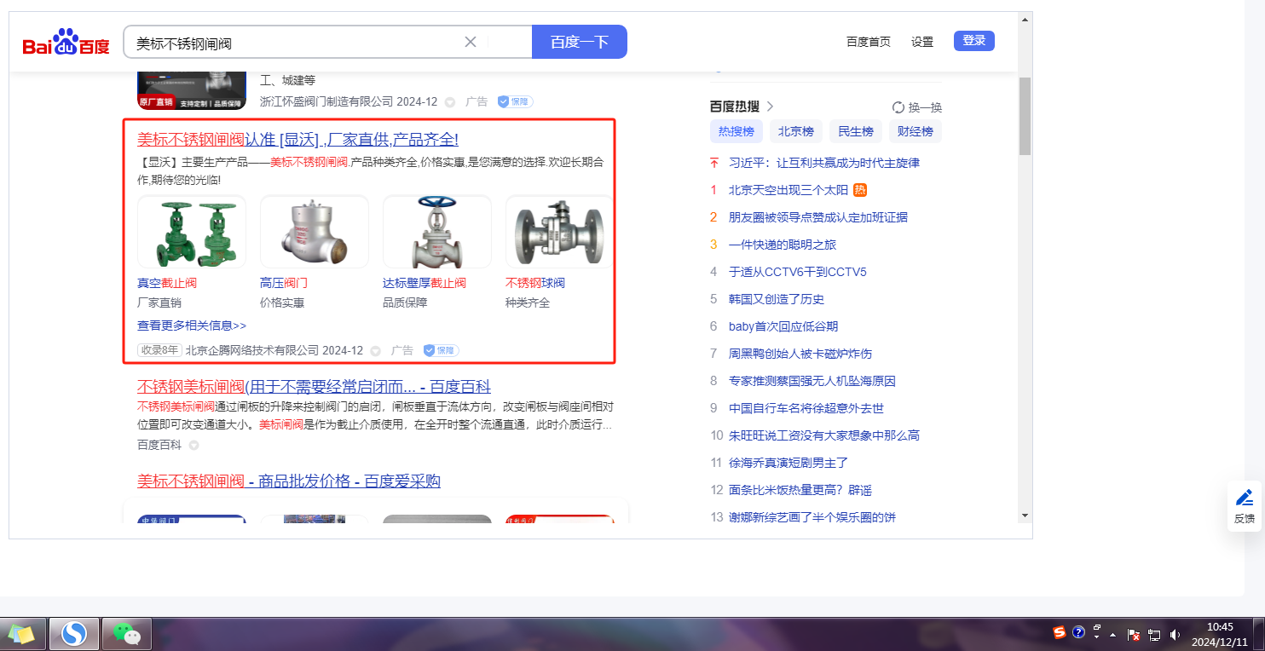Clear the search box with the X icon
1265x651 pixels.
(470, 42)
